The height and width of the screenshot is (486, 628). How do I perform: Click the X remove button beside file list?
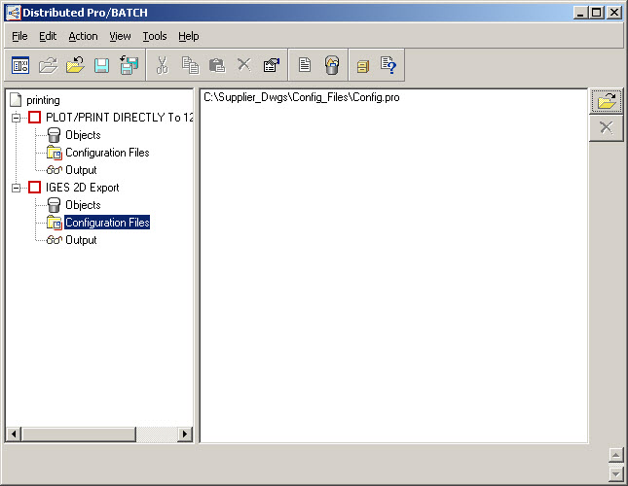(x=606, y=128)
